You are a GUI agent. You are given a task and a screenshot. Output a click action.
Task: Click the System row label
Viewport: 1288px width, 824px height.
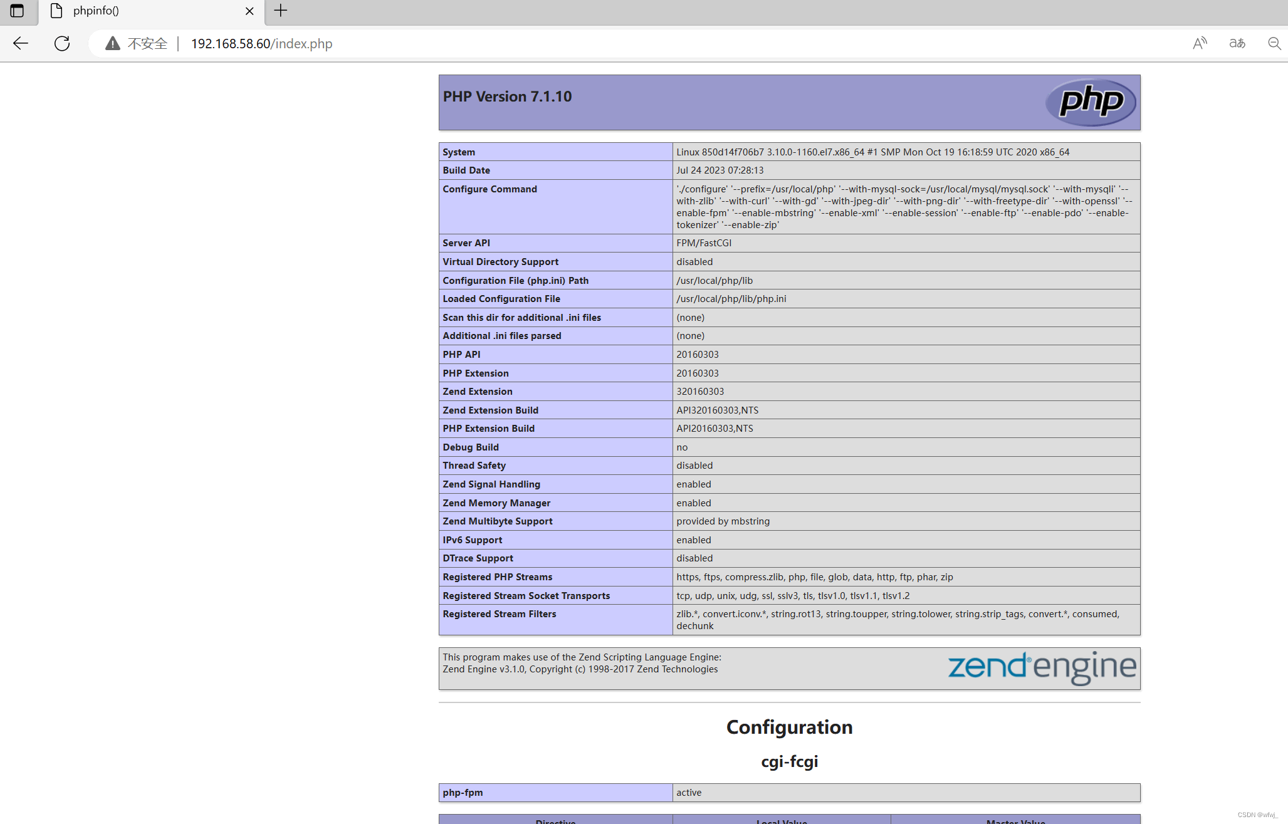point(459,152)
